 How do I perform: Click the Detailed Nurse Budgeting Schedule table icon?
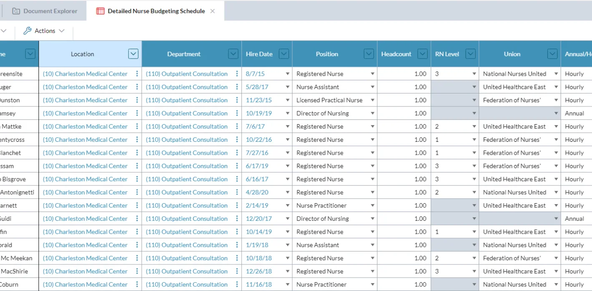click(100, 11)
